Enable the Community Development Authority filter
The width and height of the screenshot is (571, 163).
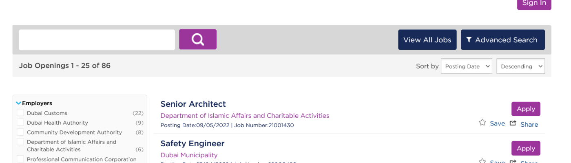point(20,132)
